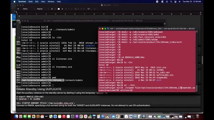Screen dimensions: 214x120
Task: Open the list bullets dropdown in TextEdit toolbar
Action: pos(96,9)
